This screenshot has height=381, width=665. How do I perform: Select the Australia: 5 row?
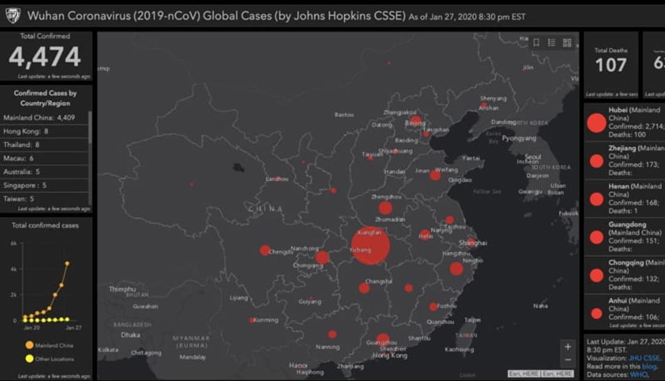(44, 172)
